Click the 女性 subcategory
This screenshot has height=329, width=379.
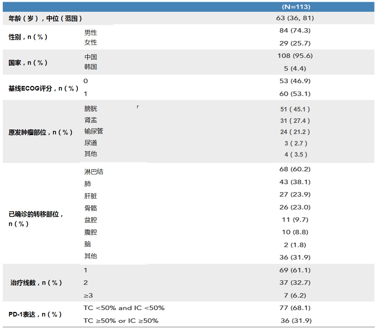click(91, 42)
